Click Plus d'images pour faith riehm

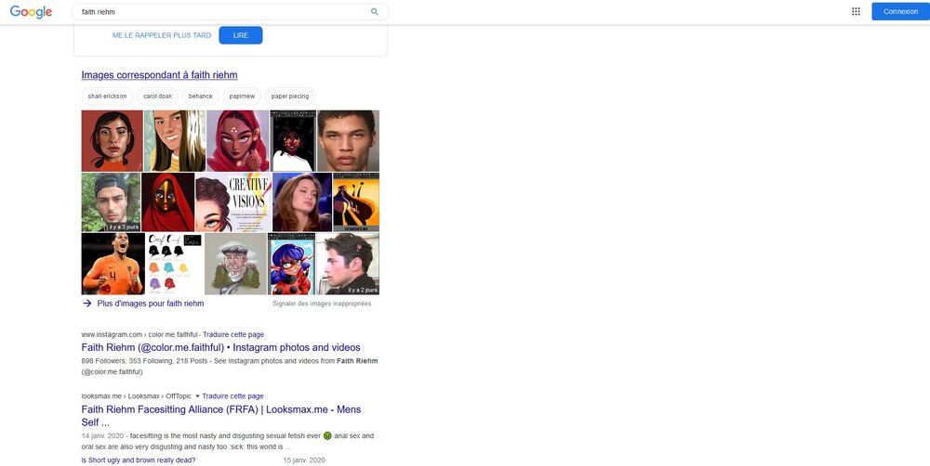151,304
